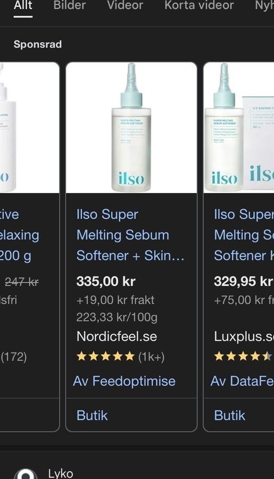
Task: Open the white pump bottle product image
Action: pyautogui.click(x=29, y=128)
